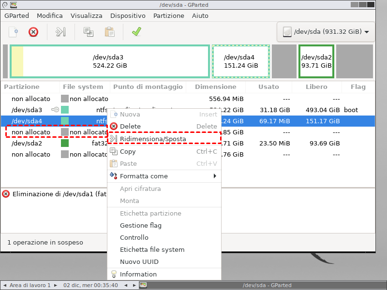
Task: Open the /dev/sda device selector dropdown
Action: [x=326, y=32]
